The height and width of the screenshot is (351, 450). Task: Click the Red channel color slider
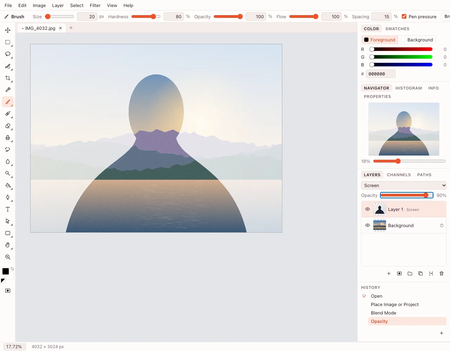point(402,49)
